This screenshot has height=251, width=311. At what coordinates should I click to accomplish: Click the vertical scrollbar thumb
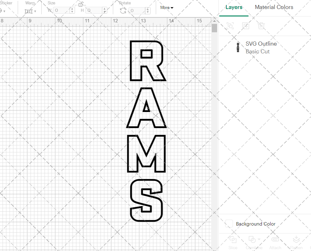click(214, 28)
